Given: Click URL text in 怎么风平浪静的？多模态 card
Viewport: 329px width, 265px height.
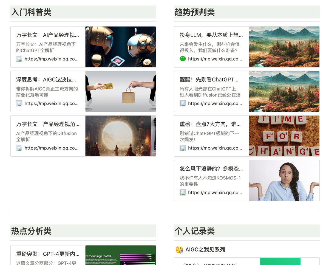Looking at the screenshot, I should tap(215, 193).
